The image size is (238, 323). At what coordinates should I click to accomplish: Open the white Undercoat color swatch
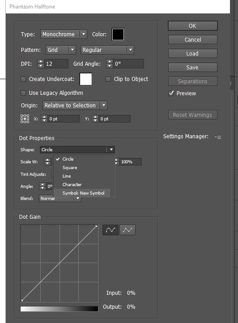coord(86,79)
